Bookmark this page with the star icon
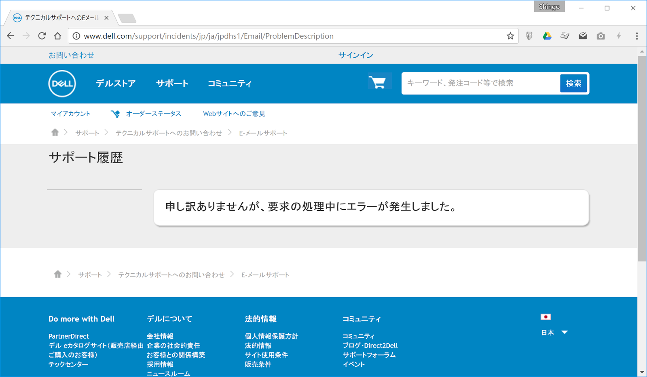Image resolution: width=647 pixels, height=377 pixels. pyautogui.click(x=510, y=36)
